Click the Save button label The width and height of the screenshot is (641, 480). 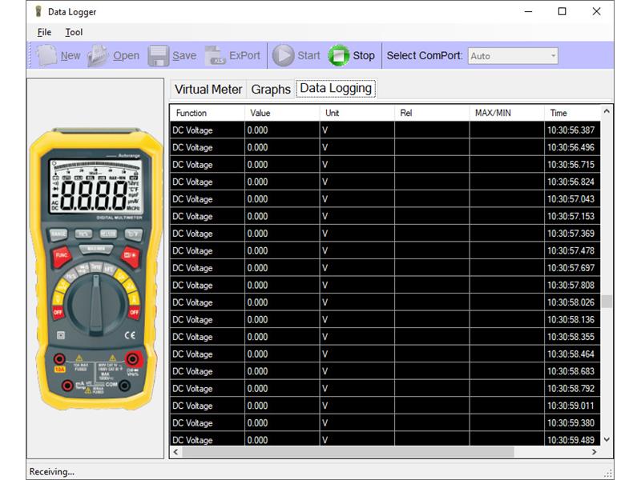tap(184, 55)
